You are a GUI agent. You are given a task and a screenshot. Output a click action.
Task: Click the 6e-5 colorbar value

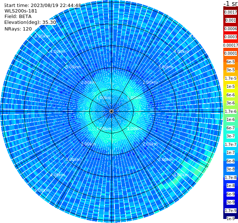(231, 62)
